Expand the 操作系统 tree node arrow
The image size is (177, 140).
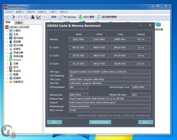coord(7,38)
